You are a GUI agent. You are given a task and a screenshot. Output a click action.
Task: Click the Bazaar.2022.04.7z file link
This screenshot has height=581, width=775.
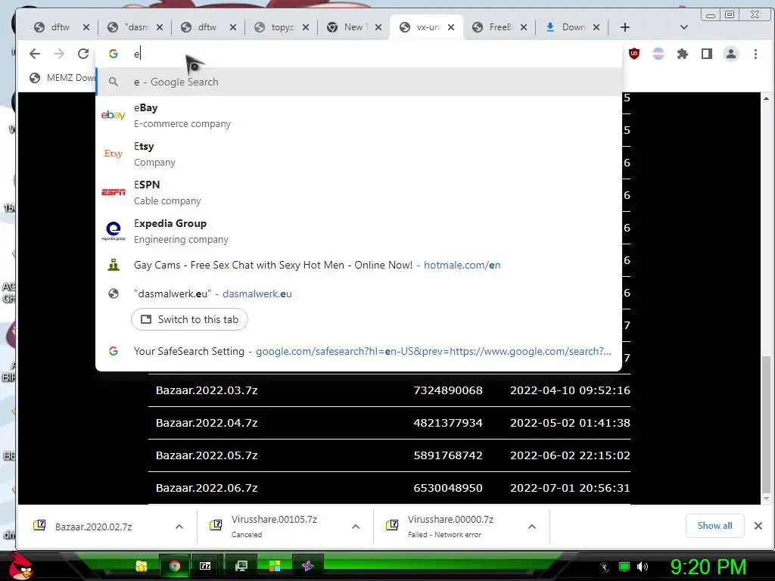(207, 423)
